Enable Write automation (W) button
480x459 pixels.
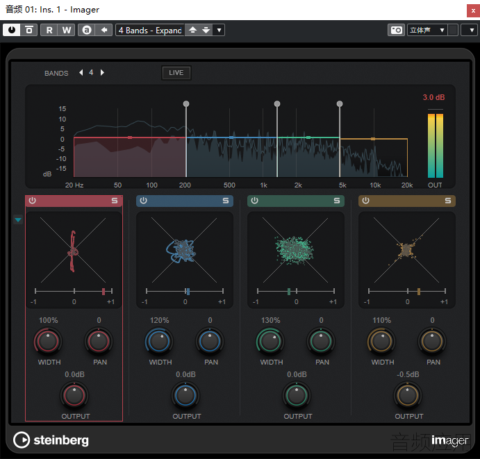(x=67, y=30)
